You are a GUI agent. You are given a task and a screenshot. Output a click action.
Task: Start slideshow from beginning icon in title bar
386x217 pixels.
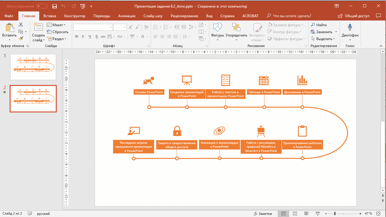point(83,6)
